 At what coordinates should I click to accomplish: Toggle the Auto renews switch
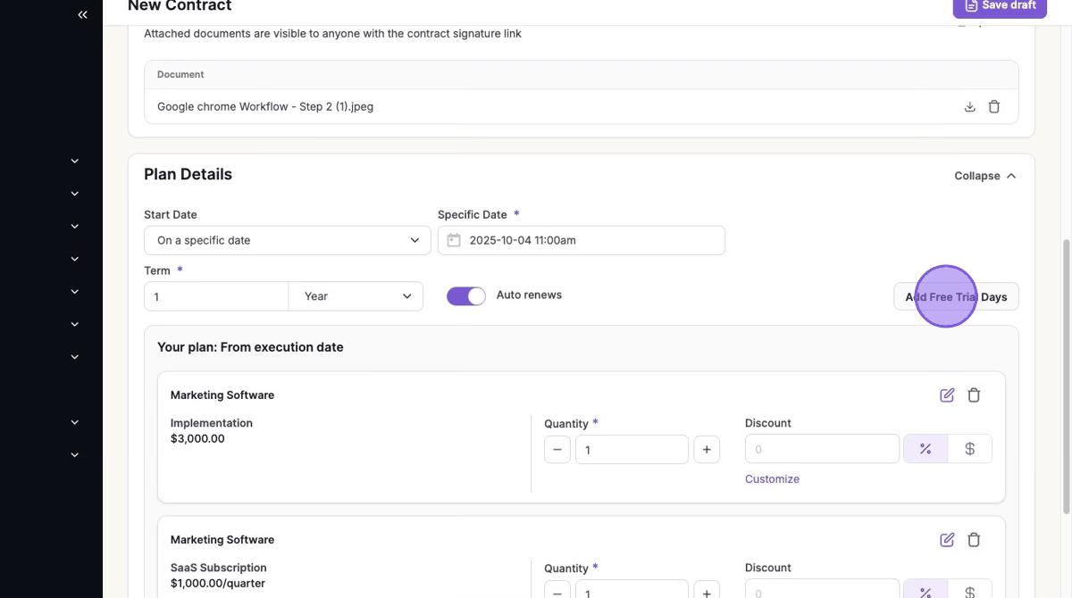click(465, 296)
